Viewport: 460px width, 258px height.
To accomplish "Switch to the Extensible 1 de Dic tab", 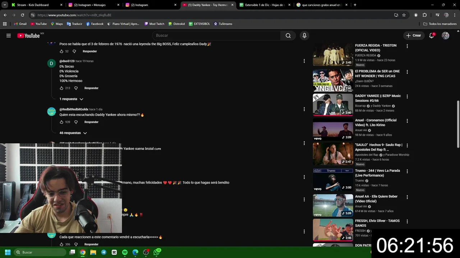I will point(264,5).
